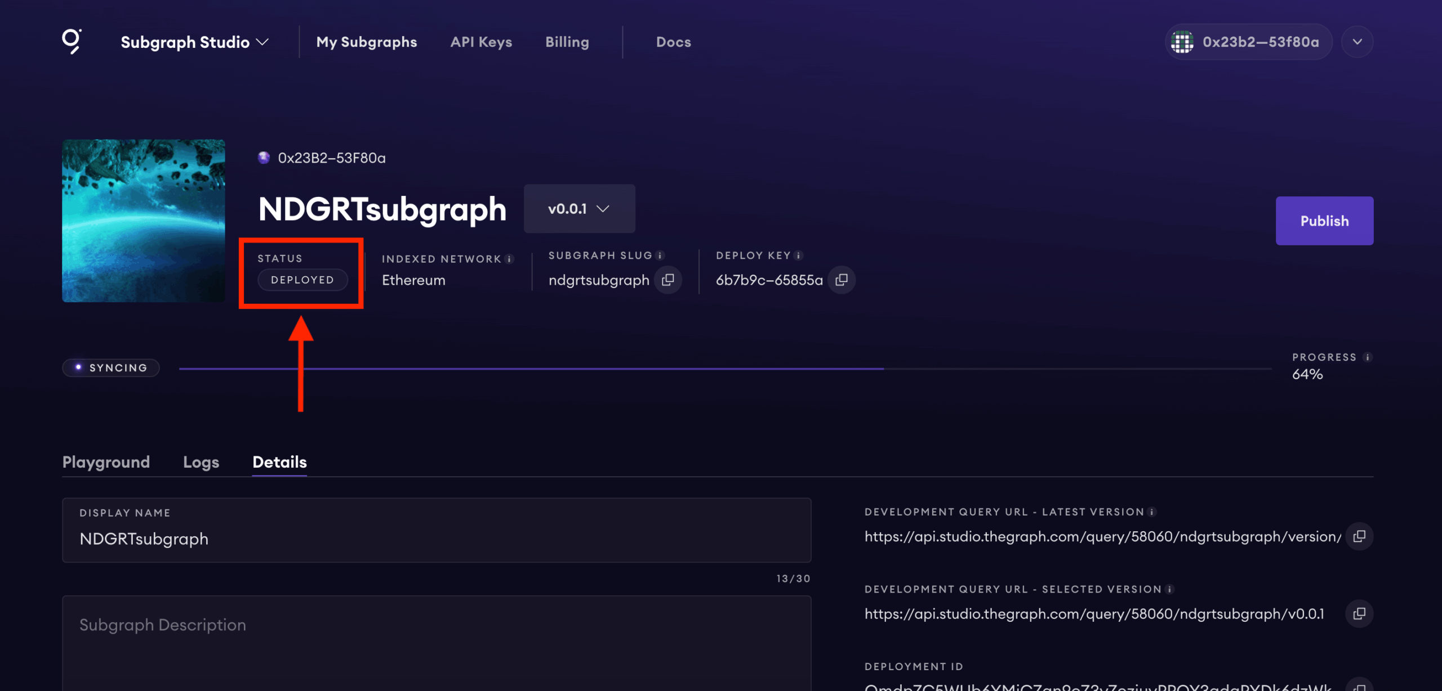Image resolution: width=1442 pixels, height=691 pixels.
Task: Click wallet address 0x23b2—53f80a button
Action: pos(1249,42)
